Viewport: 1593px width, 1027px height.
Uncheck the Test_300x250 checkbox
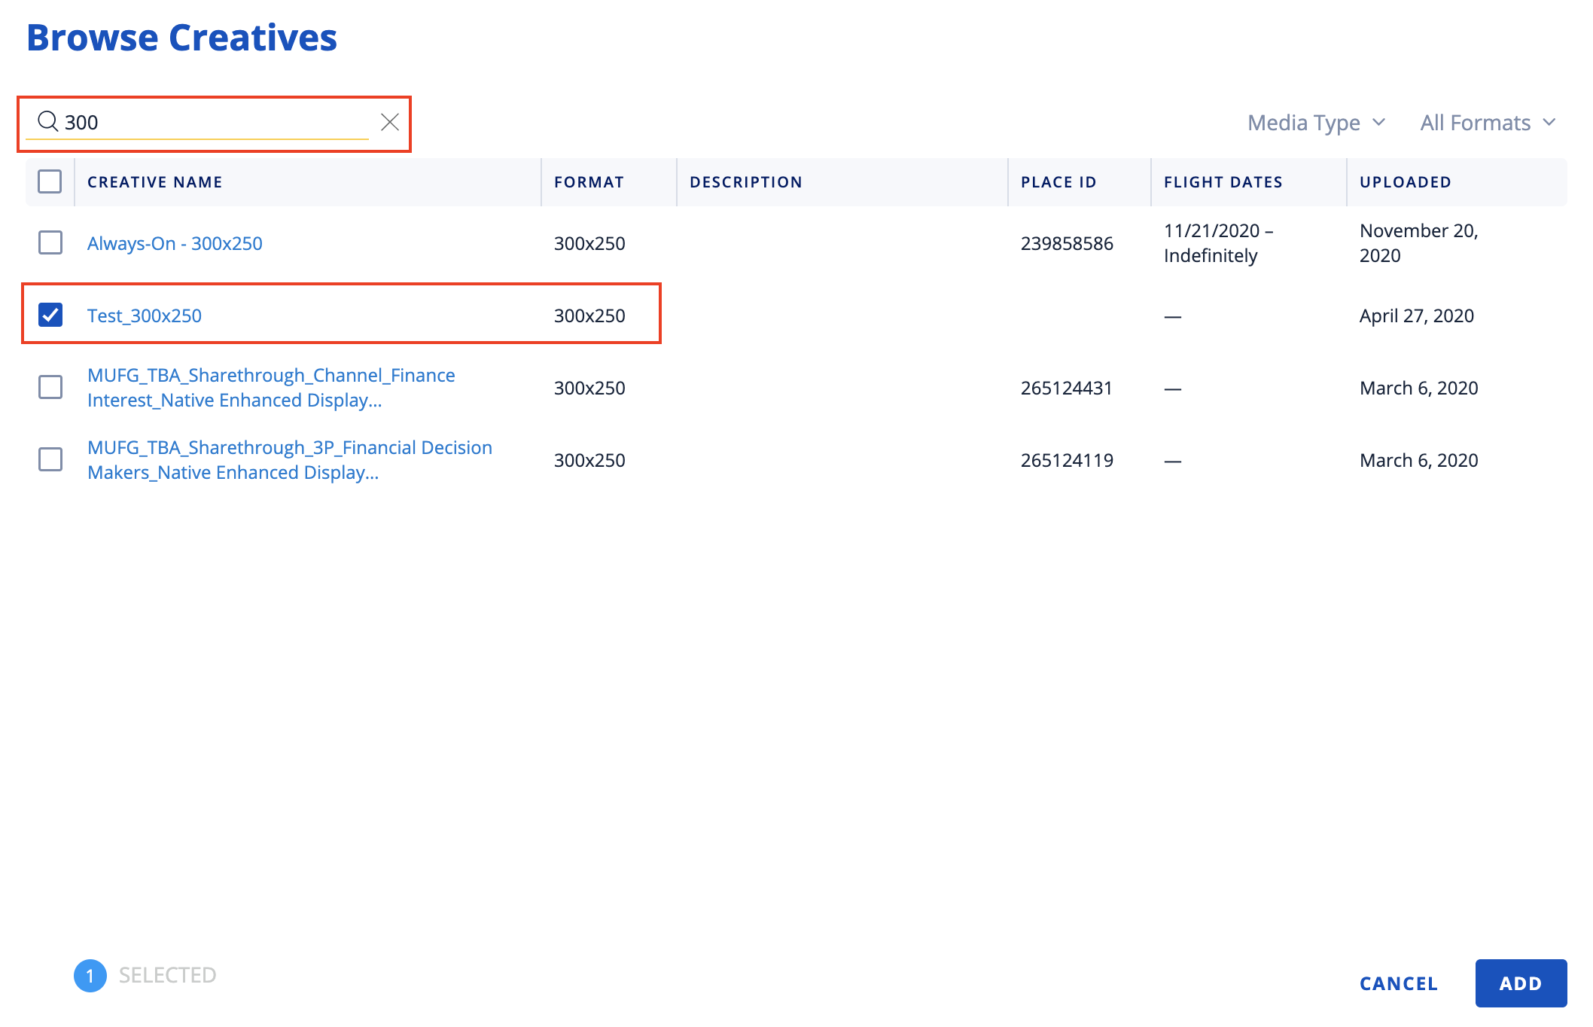50,315
